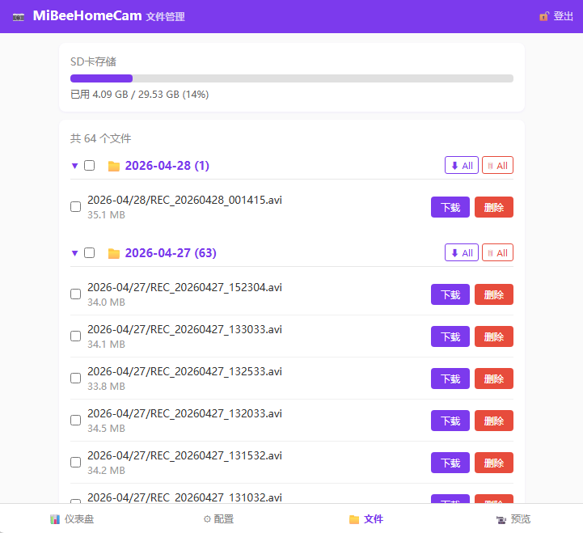
Task: Check the REC_20260427_152304.avi file
Action: click(75, 294)
